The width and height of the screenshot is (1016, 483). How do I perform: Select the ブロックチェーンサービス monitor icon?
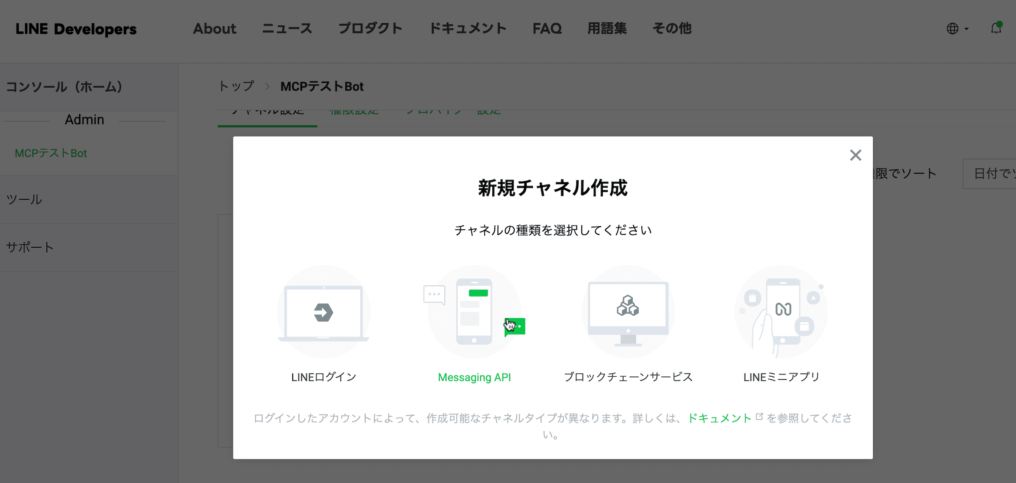[x=628, y=312]
